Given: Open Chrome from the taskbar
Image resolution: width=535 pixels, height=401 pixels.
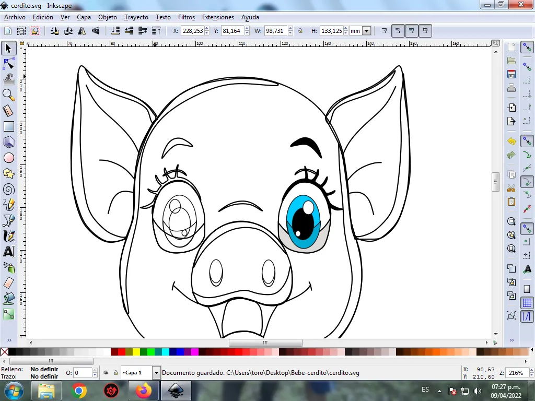Looking at the screenshot, I should 78,391.
